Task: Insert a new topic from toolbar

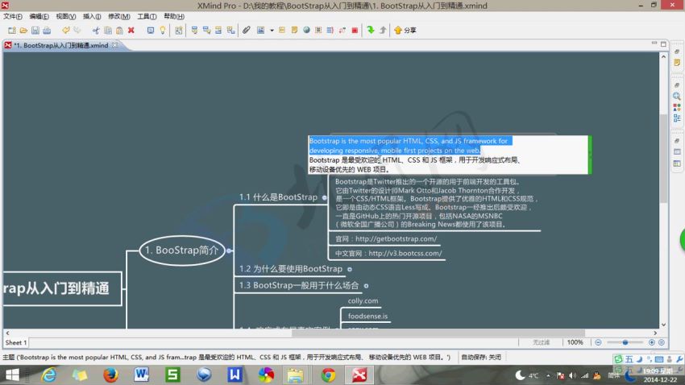Action: (x=194, y=30)
